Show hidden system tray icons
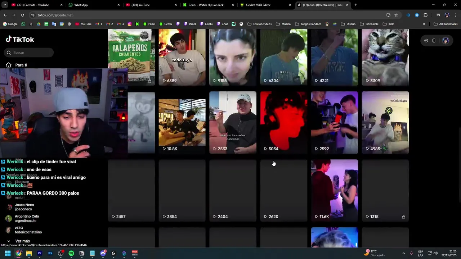This screenshot has height=259, width=461. coord(404,253)
